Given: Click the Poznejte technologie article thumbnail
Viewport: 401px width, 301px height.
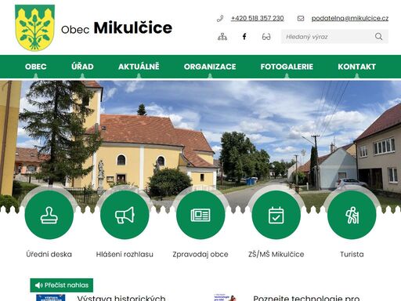Looking at the screenshot, I should [x=225, y=298].
